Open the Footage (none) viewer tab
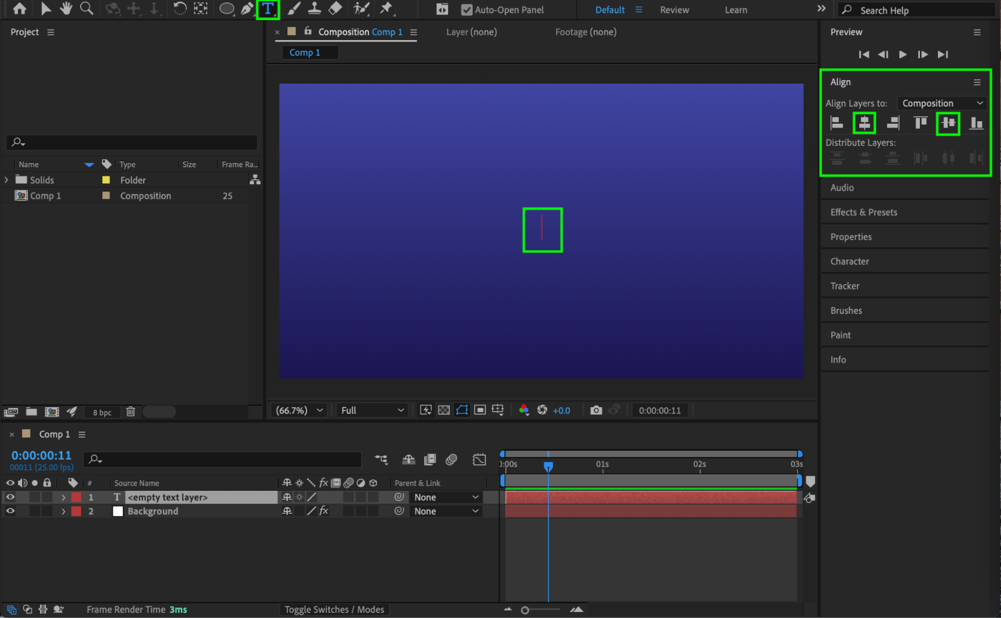1001x618 pixels. pos(585,32)
